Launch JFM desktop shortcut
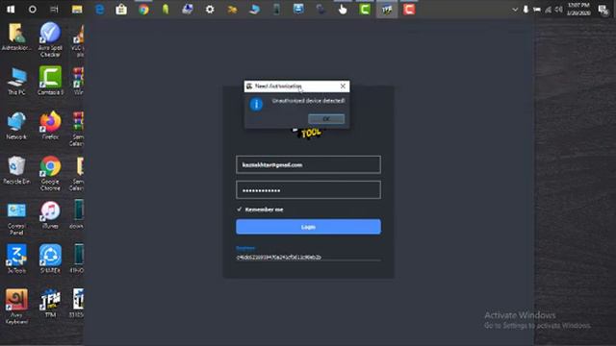 [x=50, y=304]
